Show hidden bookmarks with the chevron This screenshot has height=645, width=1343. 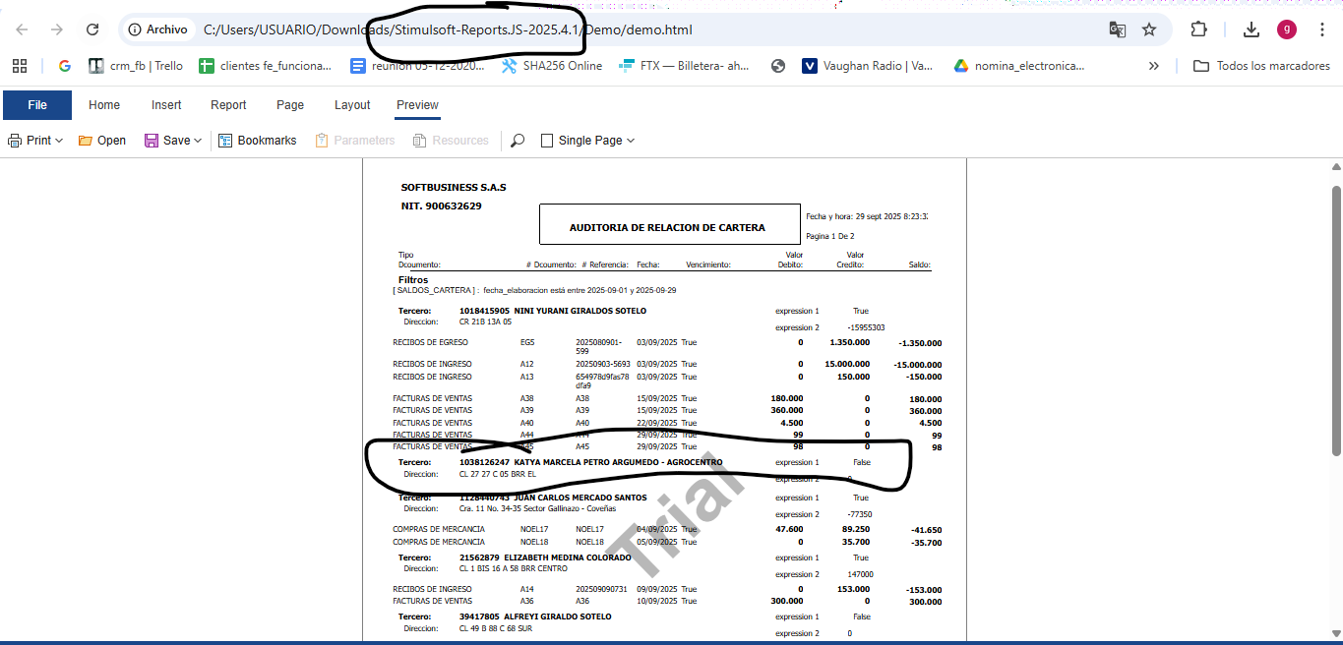tap(1154, 66)
